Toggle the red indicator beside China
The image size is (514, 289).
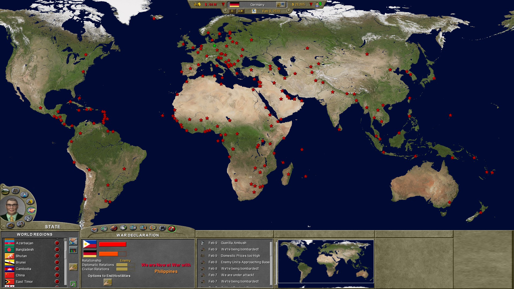[x=57, y=275]
